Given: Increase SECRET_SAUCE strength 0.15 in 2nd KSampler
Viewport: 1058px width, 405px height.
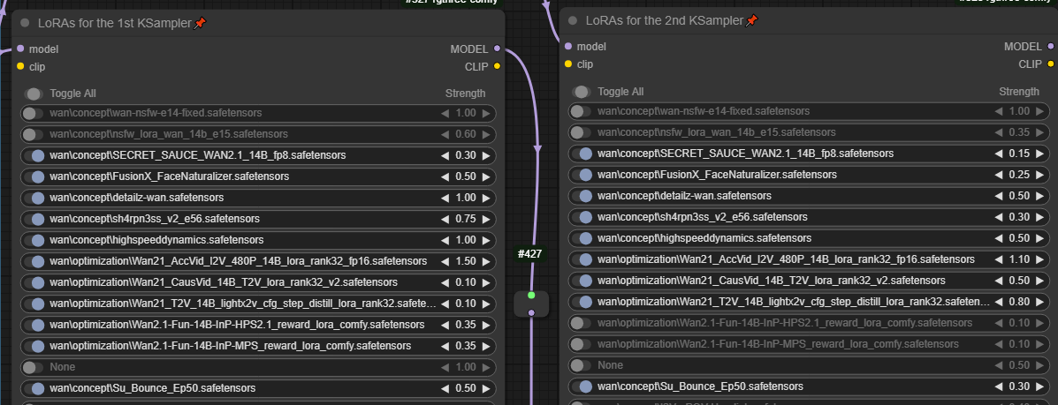Looking at the screenshot, I should pos(1039,154).
